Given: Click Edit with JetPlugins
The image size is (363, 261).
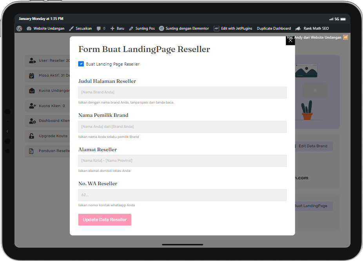Looking at the screenshot, I should click(233, 29).
